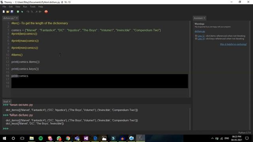Open Task View on the taskbar
The height and width of the screenshot is (142, 253).
(x=22, y=138)
